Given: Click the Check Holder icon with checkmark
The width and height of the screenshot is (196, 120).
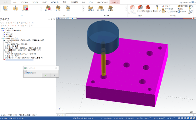Looking at the screenshot, I should [191, 9].
